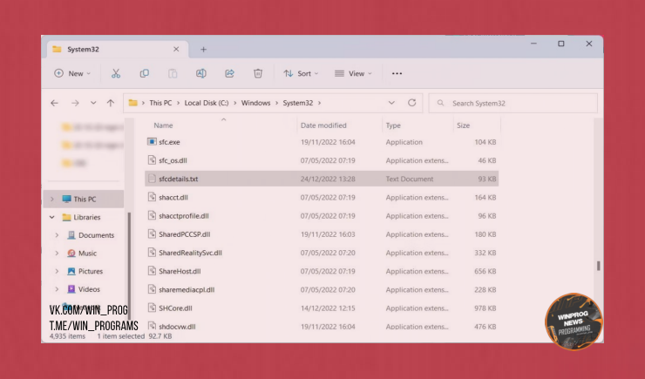Go forward with the right arrow
The width and height of the screenshot is (645, 379).
(x=75, y=103)
